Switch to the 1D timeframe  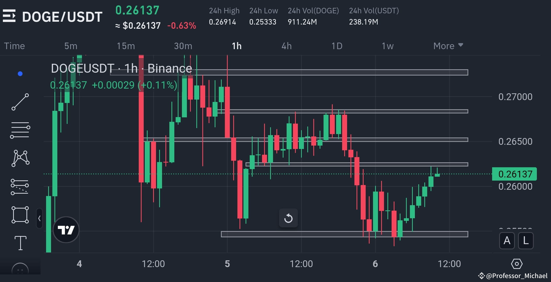coord(337,46)
